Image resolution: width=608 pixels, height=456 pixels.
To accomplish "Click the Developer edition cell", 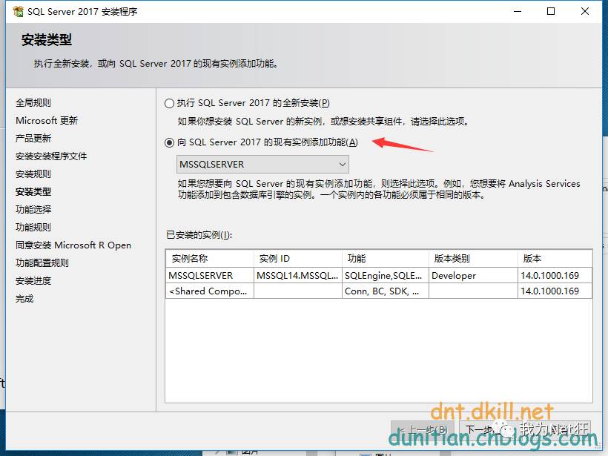I will [x=473, y=275].
